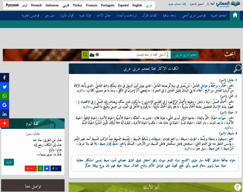Screen dimensions: 243x192
Task: Share on Facebook from side bar
Action: [4, 77]
